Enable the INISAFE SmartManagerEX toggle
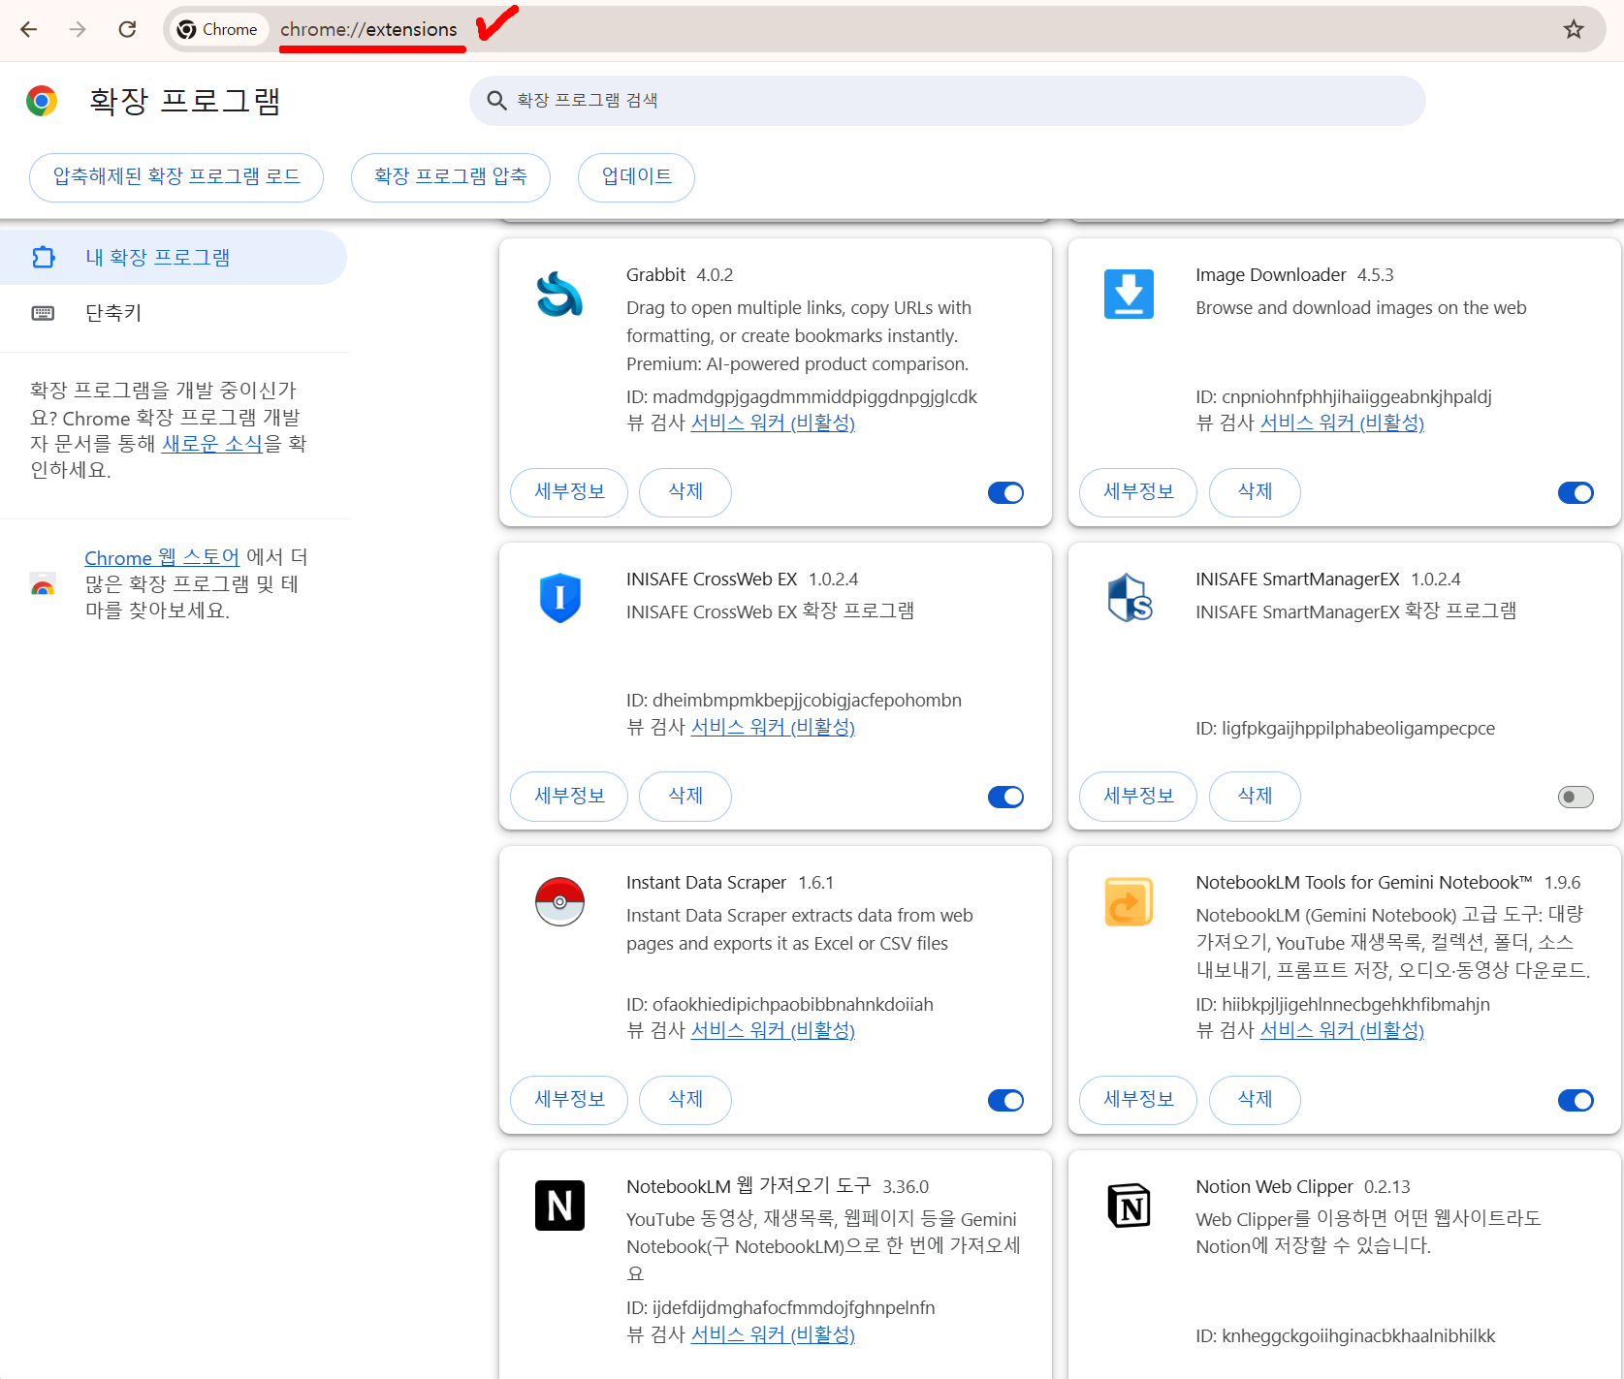The width and height of the screenshot is (1624, 1379). tap(1576, 797)
